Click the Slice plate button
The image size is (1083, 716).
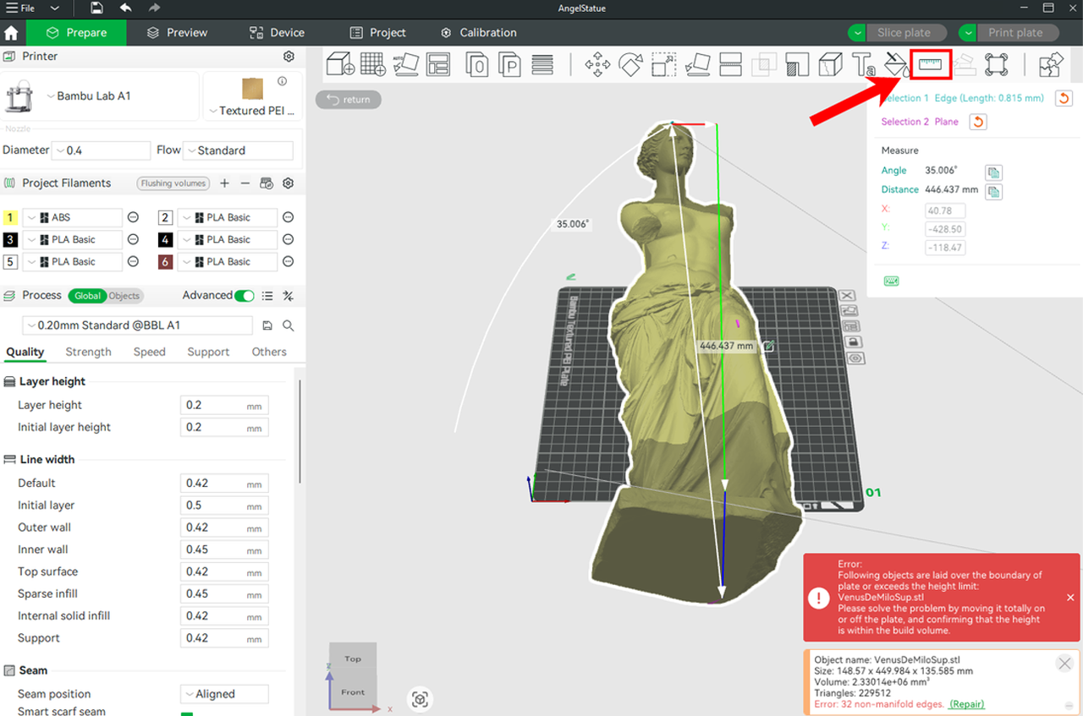tap(904, 33)
